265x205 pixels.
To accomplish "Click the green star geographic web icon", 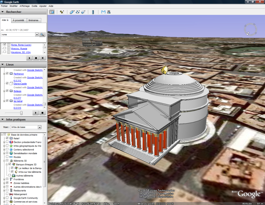I will pyautogui.click(x=11, y=146).
